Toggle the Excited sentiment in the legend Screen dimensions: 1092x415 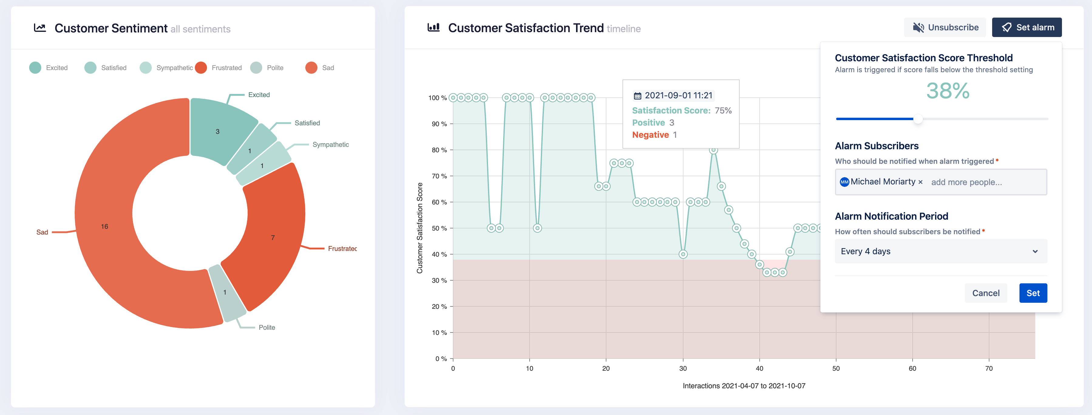(x=49, y=67)
